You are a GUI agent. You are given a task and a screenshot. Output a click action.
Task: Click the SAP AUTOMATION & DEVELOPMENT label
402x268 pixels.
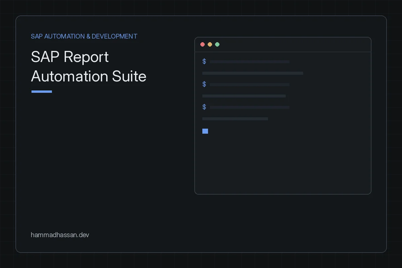pos(84,36)
